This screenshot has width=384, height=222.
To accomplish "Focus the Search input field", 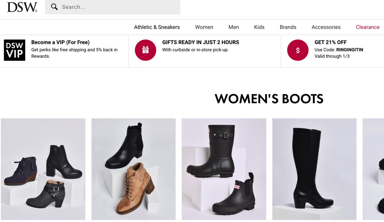I will 112,7.
